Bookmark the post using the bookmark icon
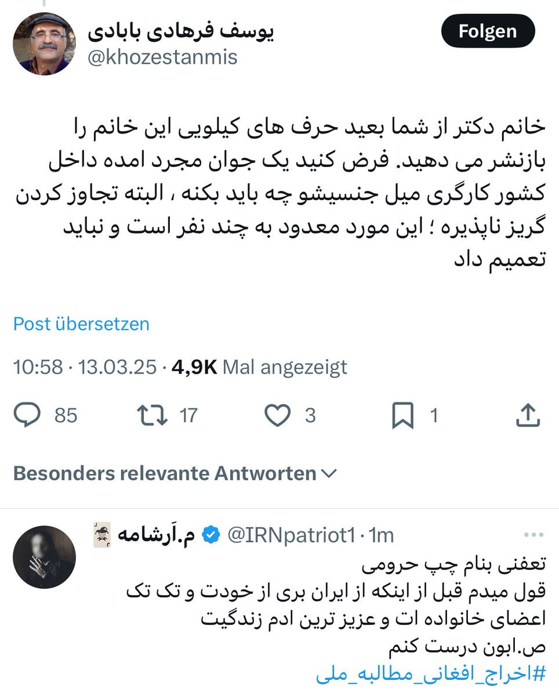 402,416
